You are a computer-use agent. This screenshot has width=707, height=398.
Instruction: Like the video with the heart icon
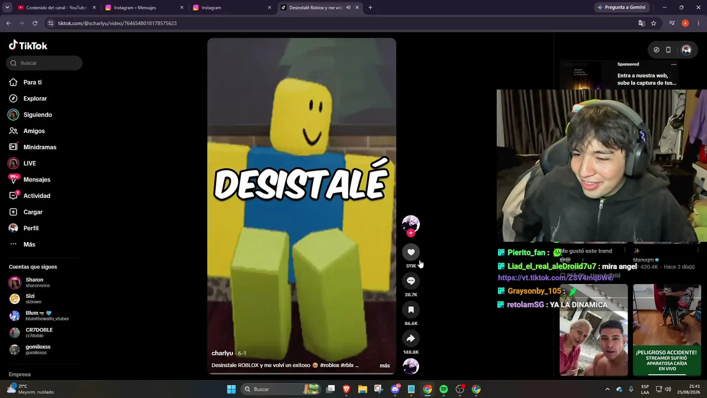coord(411,252)
